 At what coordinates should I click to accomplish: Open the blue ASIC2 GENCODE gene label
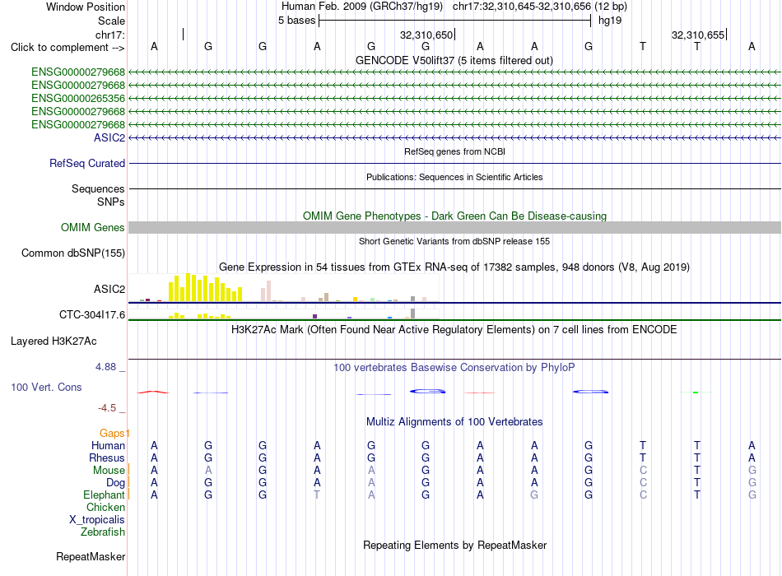(x=109, y=137)
